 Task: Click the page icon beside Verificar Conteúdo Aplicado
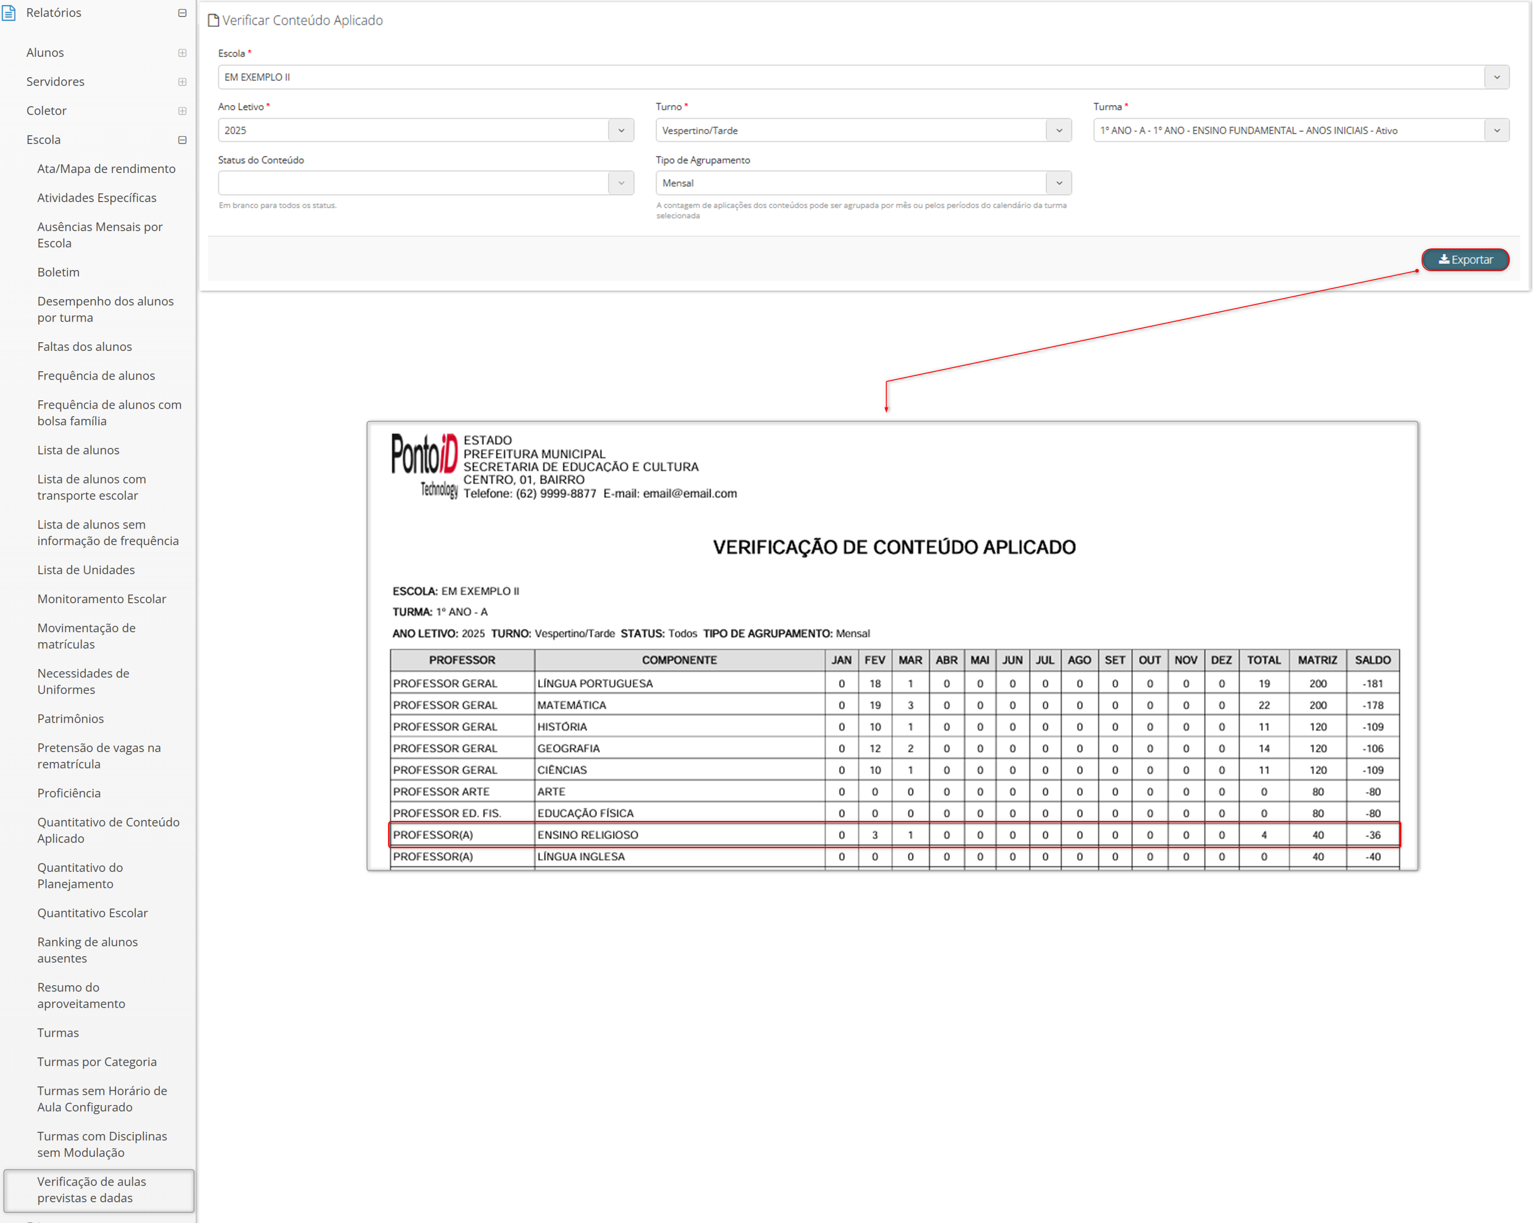(212, 20)
